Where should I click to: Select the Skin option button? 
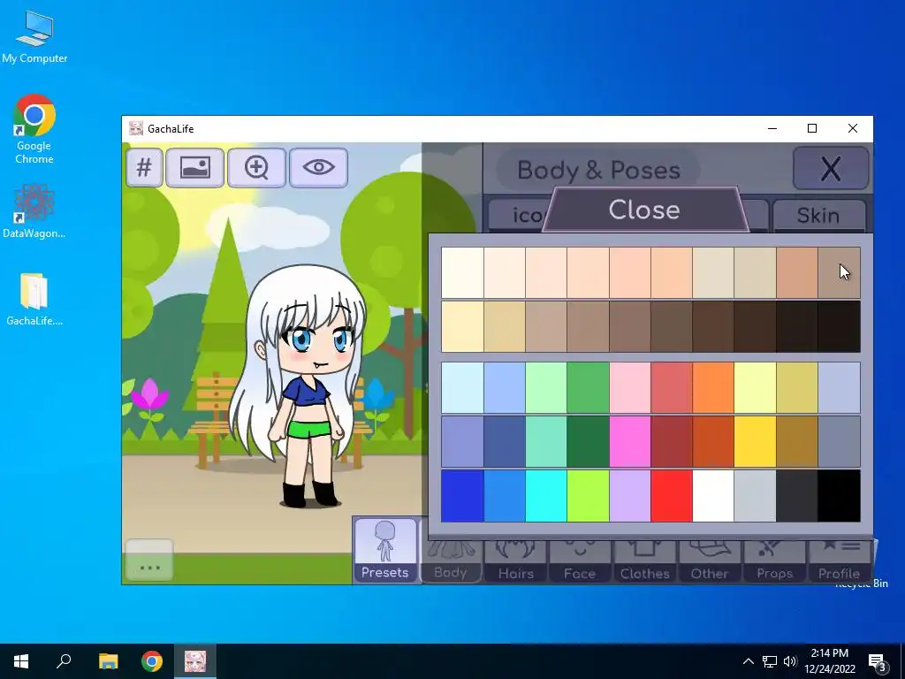coord(818,216)
